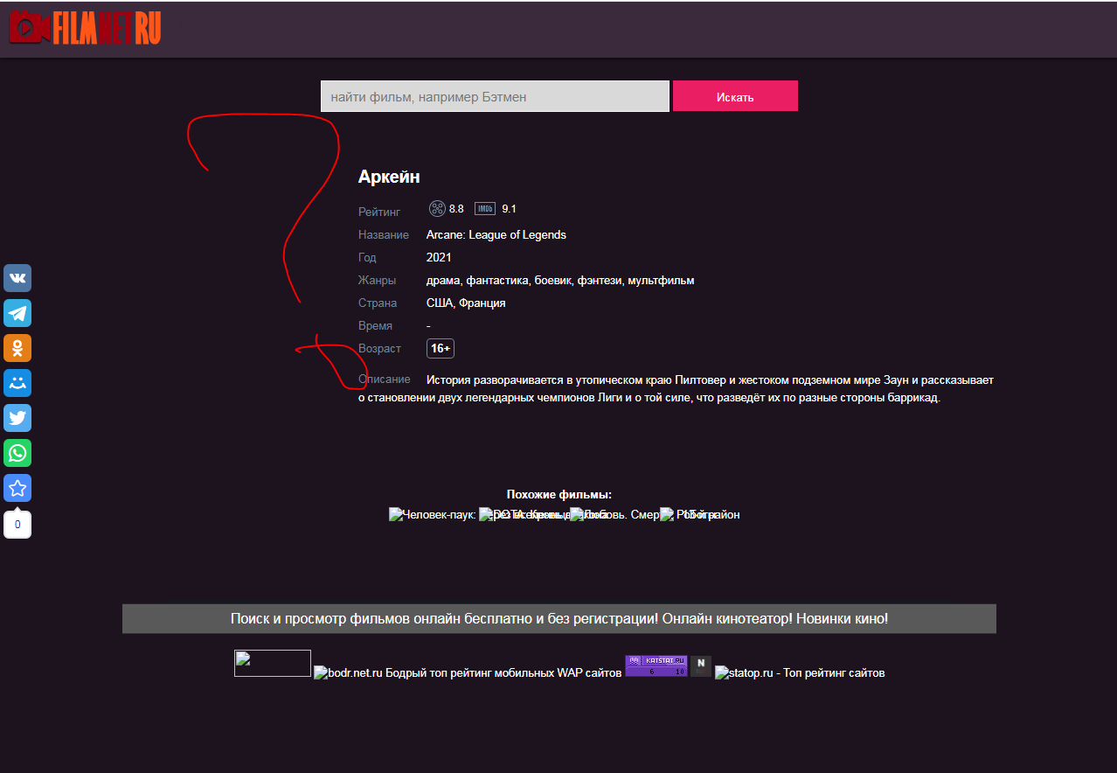Open the statop.ru top rating link
The height and width of the screenshot is (773, 1117).
click(x=799, y=672)
